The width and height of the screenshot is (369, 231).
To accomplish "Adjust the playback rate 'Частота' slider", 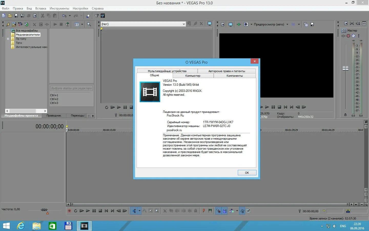I will coord(44,210).
